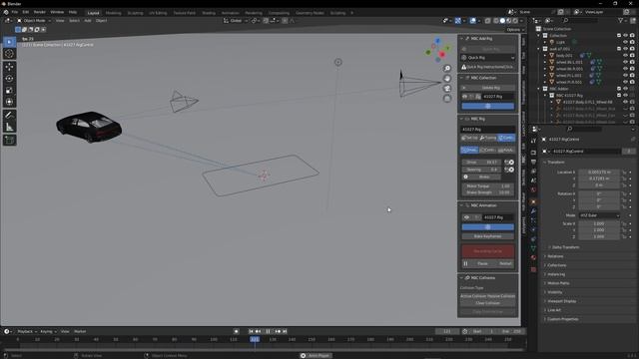Collapse the RBC Add Rig panel
Image resolution: width=639 pixels, height=359 pixels.
(x=462, y=39)
